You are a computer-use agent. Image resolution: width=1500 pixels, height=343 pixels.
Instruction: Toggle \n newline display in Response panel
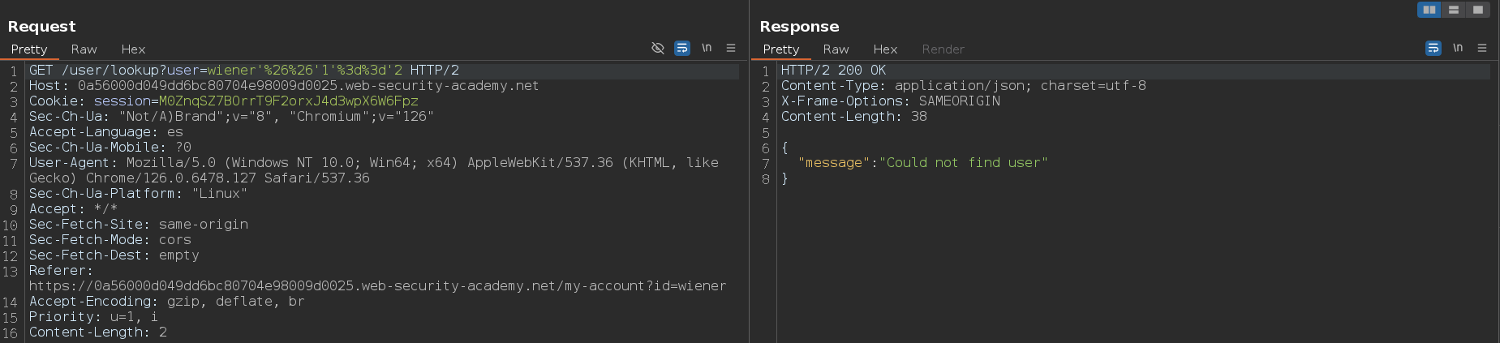(x=1458, y=49)
